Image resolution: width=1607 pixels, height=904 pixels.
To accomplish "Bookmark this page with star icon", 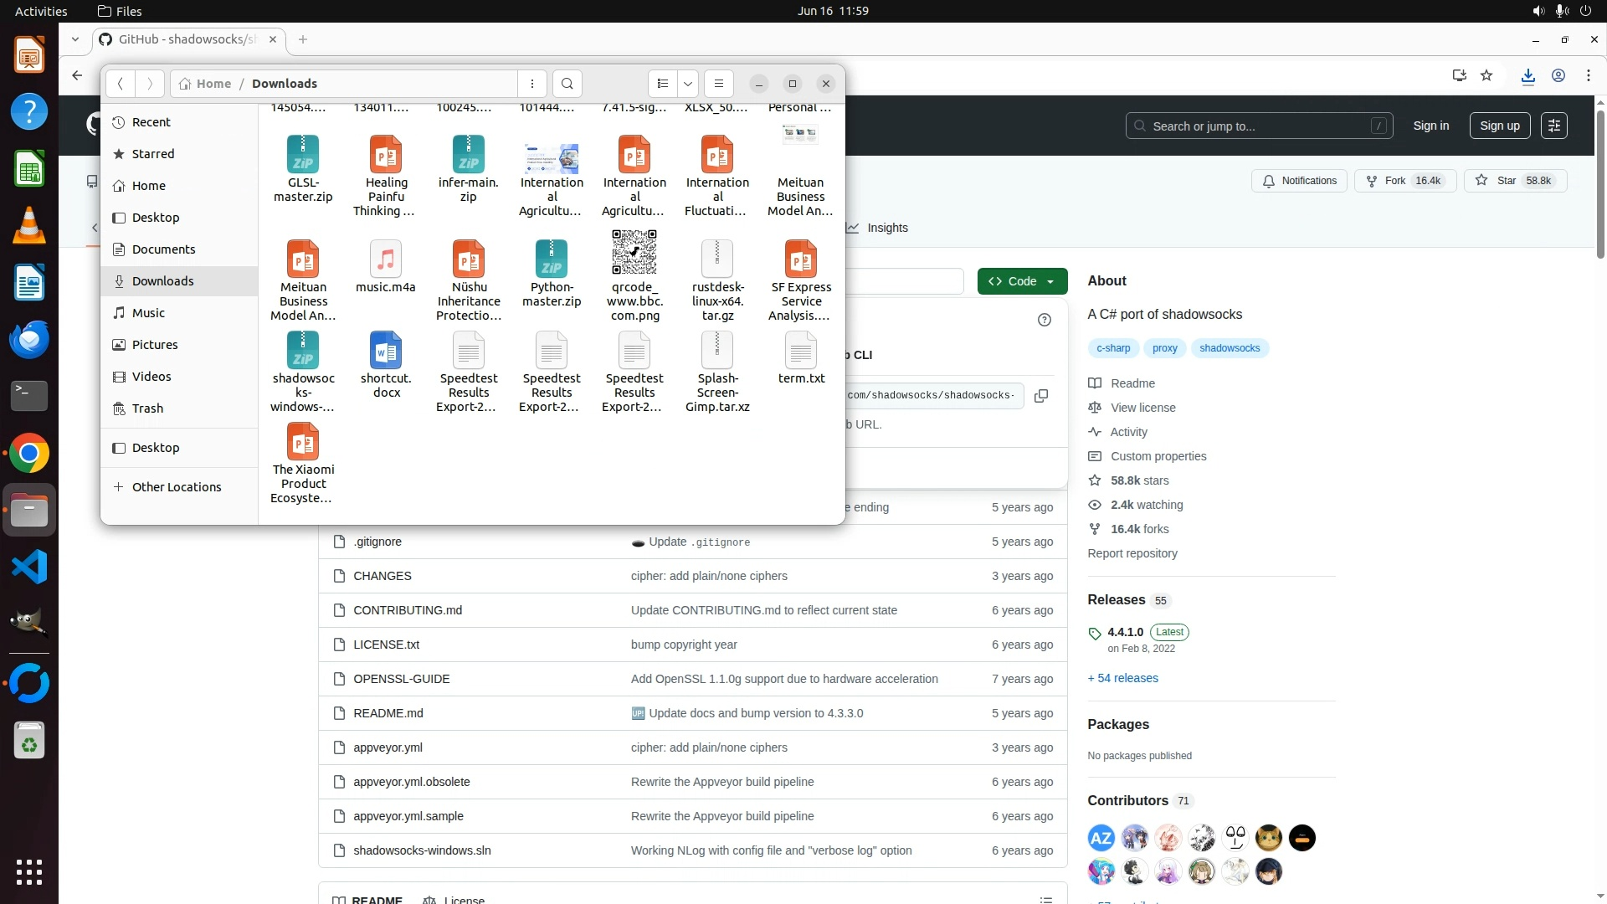I will [x=1486, y=76].
